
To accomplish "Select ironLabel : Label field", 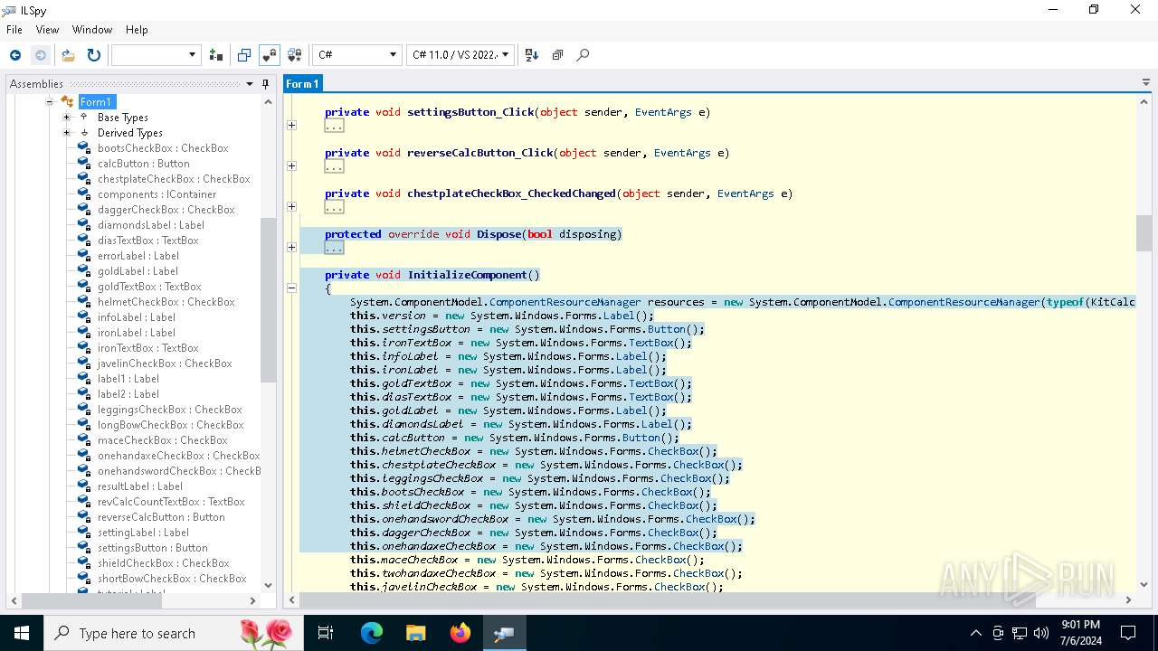I will (137, 333).
